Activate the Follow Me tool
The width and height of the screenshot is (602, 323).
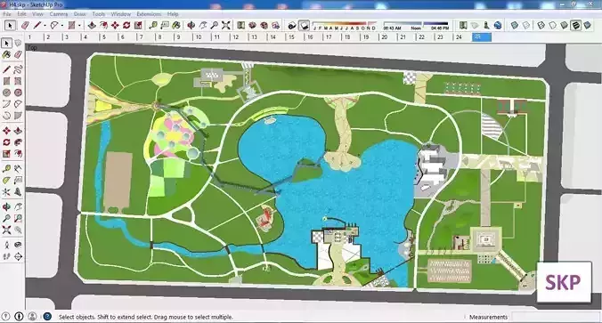(18, 142)
